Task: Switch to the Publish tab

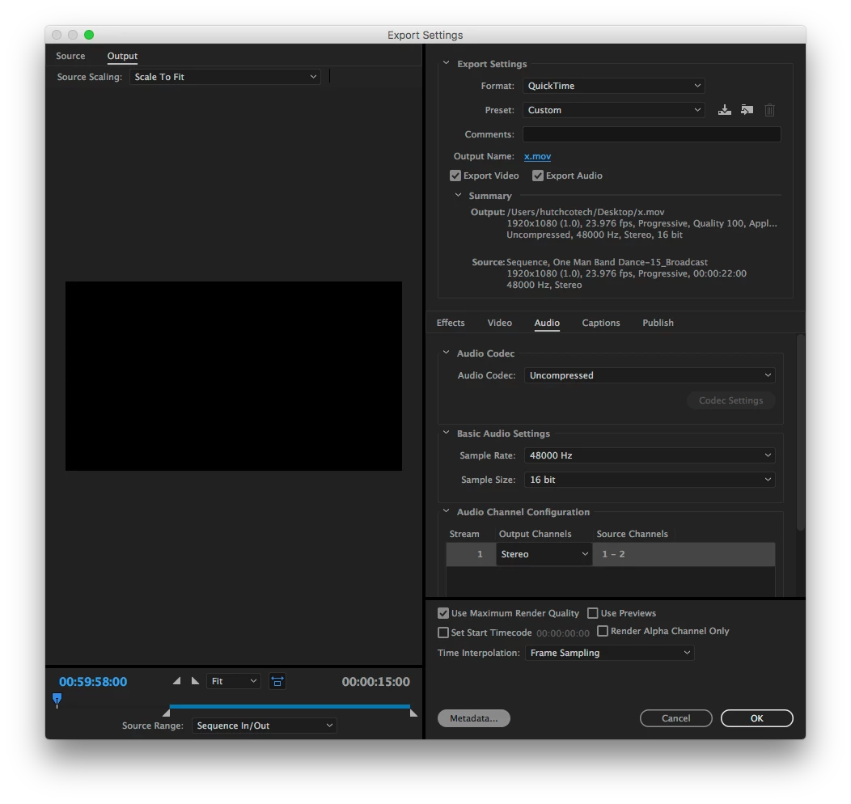Action: point(658,323)
